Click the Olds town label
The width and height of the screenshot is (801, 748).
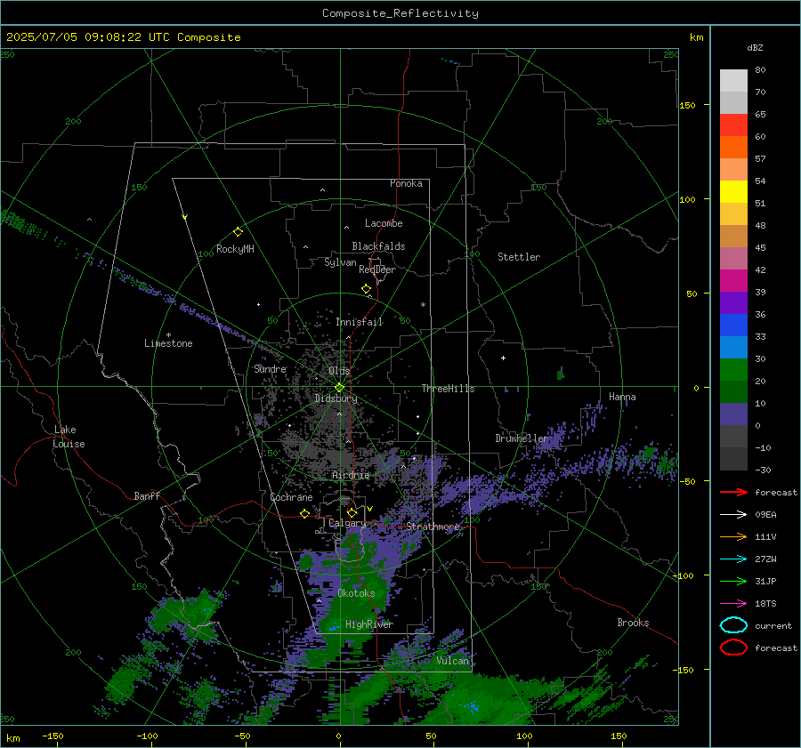click(339, 371)
